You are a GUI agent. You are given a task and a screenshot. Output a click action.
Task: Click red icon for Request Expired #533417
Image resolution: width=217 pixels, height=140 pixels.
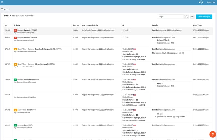point(15,30)
